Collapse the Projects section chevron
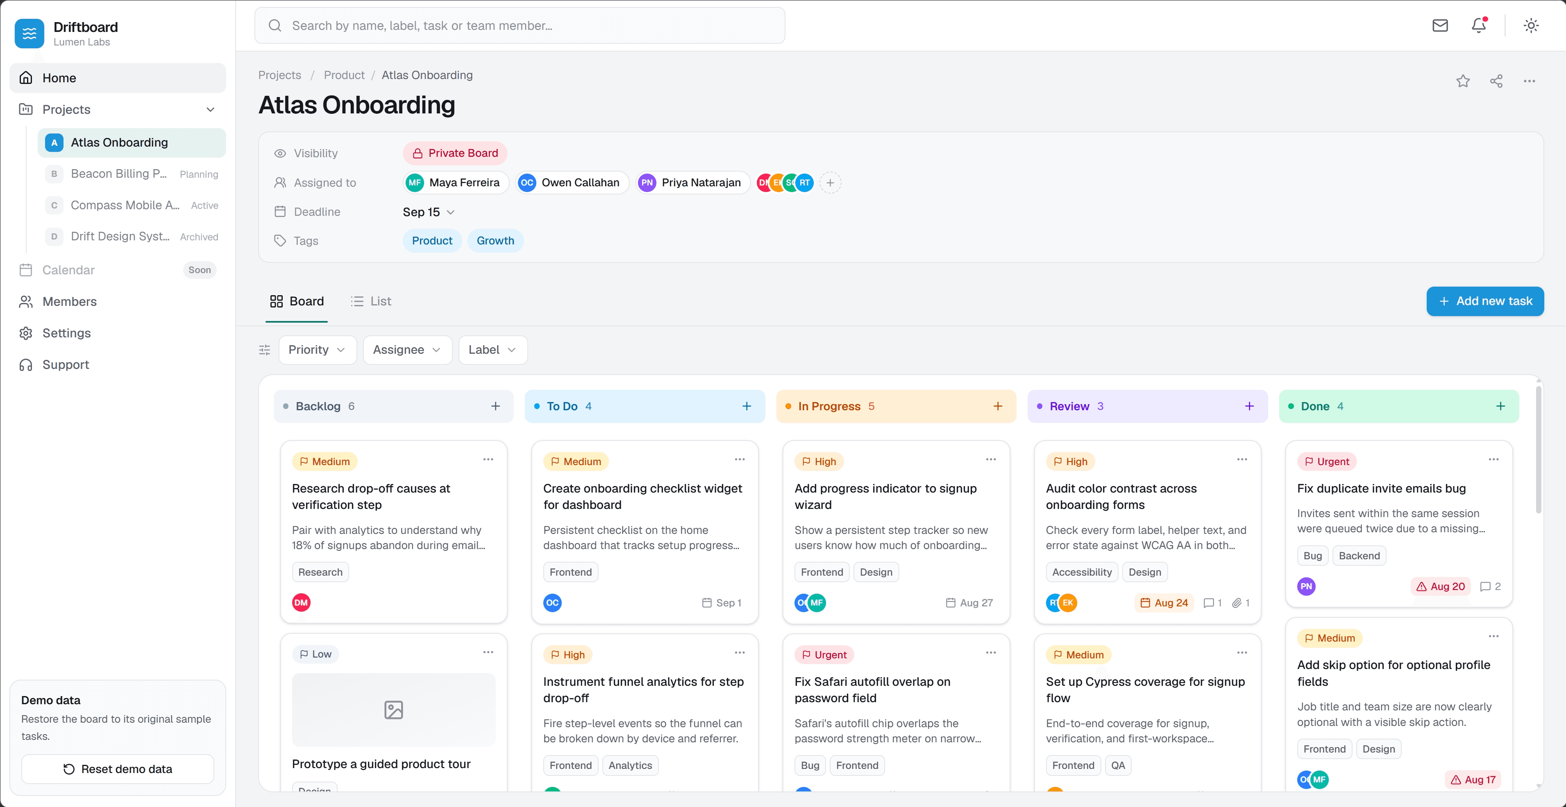1566x807 pixels. pyautogui.click(x=210, y=109)
